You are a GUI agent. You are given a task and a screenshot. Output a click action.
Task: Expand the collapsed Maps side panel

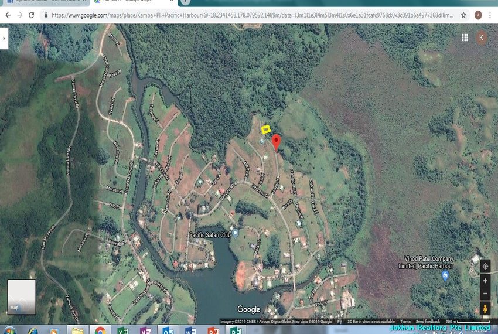4,38
